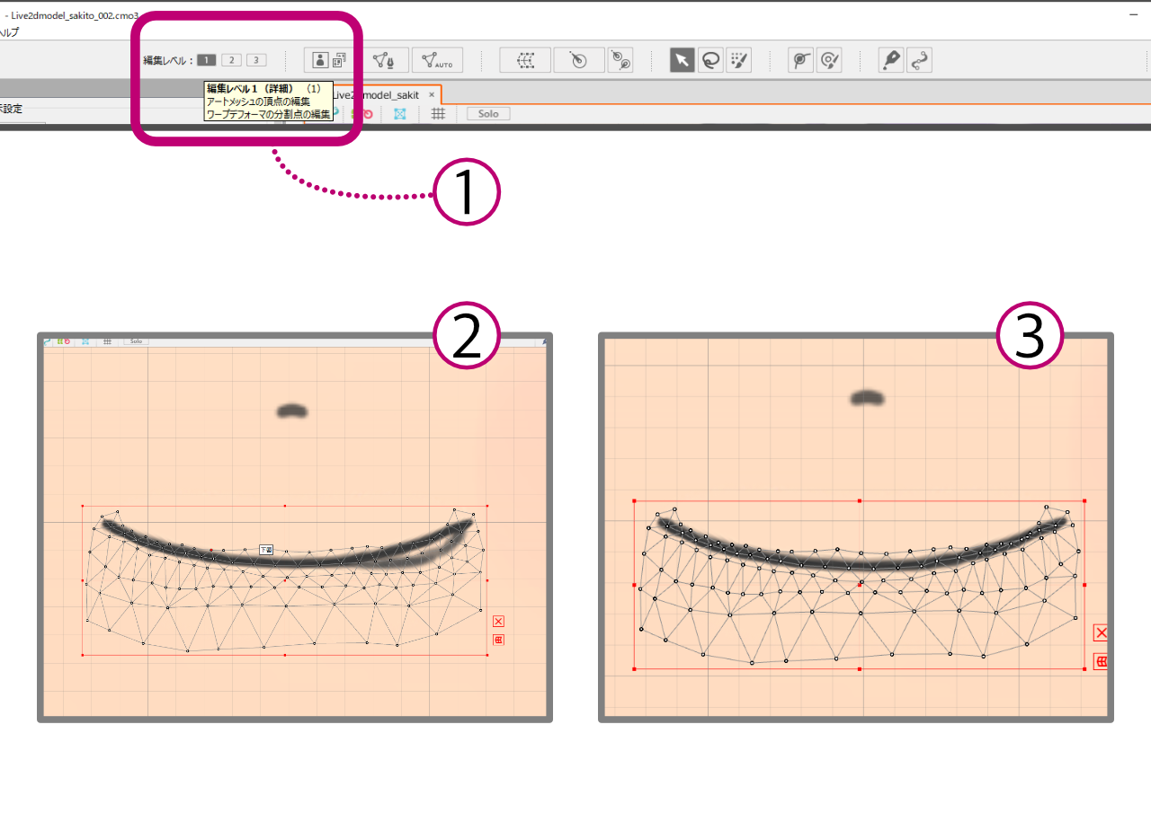This screenshot has width=1151, height=813.
Task: Open the texture atlas editor icon
Action: (340, 60)
